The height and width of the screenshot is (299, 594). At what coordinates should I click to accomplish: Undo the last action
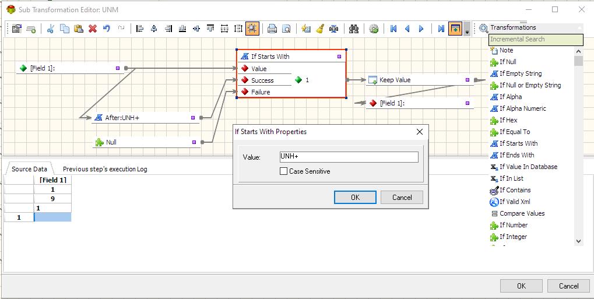(107, 29)
